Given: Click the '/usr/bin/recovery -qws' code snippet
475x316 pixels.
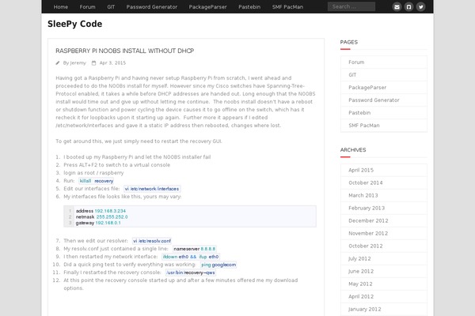Looking at the screenshot, I should point(191,273).
